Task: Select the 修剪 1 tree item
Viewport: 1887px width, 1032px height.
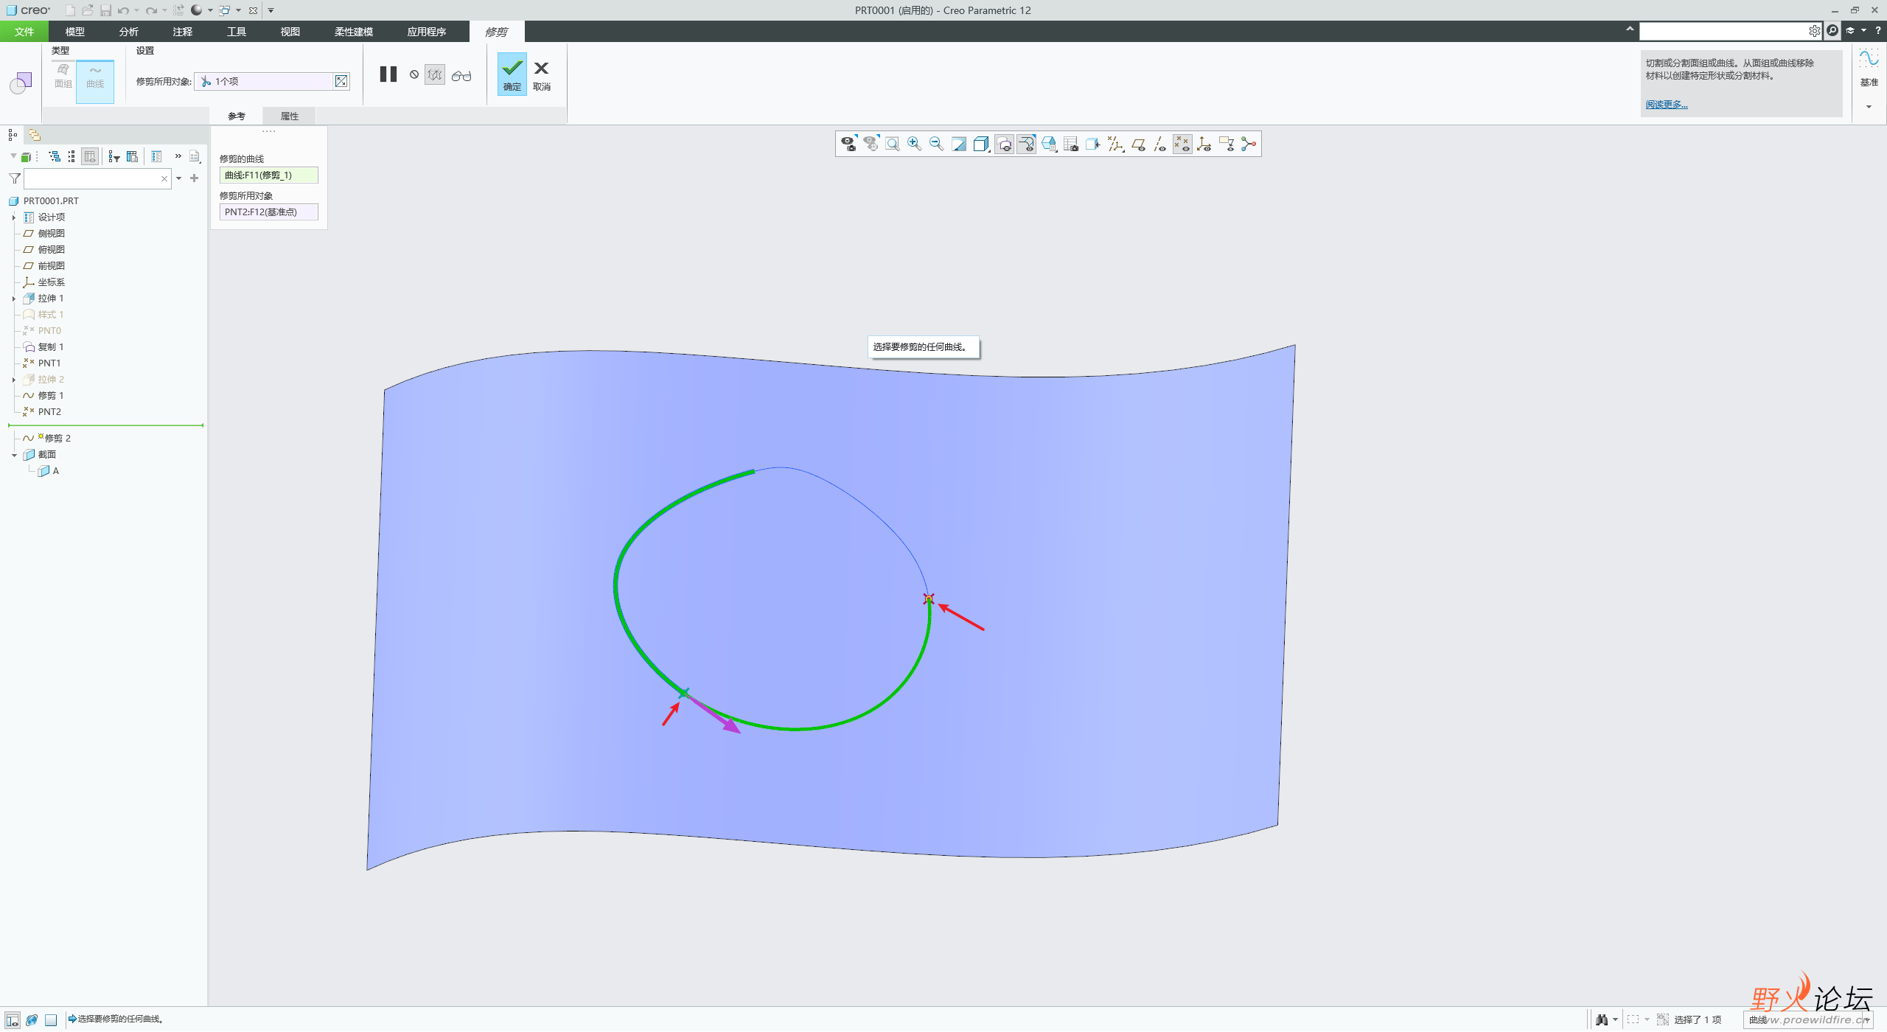Action: pos(51,396)
